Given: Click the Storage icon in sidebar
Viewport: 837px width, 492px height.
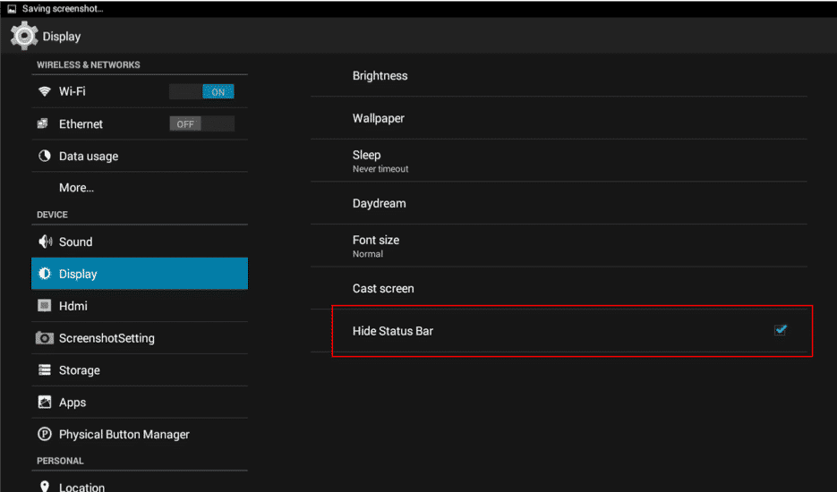Looking at the screenshot, I should (44, 369).
